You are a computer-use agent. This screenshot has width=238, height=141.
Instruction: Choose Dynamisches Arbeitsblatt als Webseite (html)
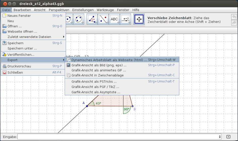122,60
